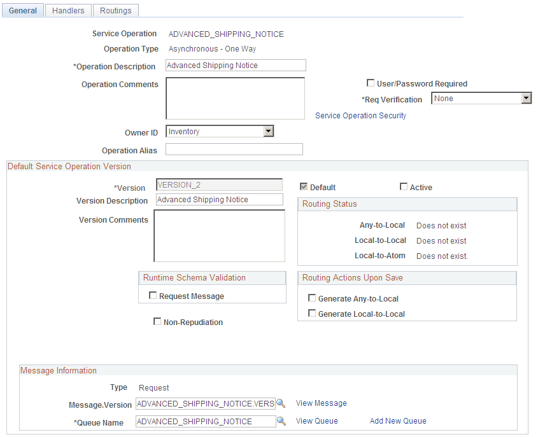The width and height of the screenshot is (538, 437).
Task: Click Add New Queue
Action: 397,420
